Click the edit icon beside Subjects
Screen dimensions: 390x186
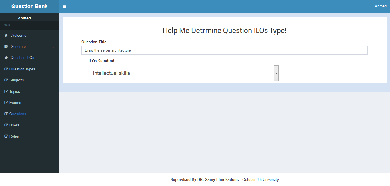tap(6, 80)
